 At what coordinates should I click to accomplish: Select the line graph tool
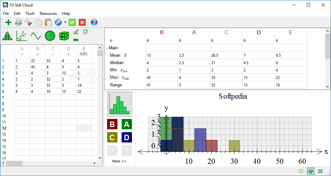(x=36, y=36)
